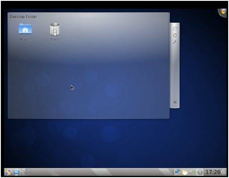Click the widget rotate icon
Image resolution: width=229 pixels, height=178 pixels.
point(175,35)
